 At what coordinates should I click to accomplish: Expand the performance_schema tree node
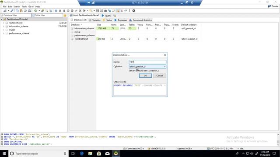(x=3, y=33)
